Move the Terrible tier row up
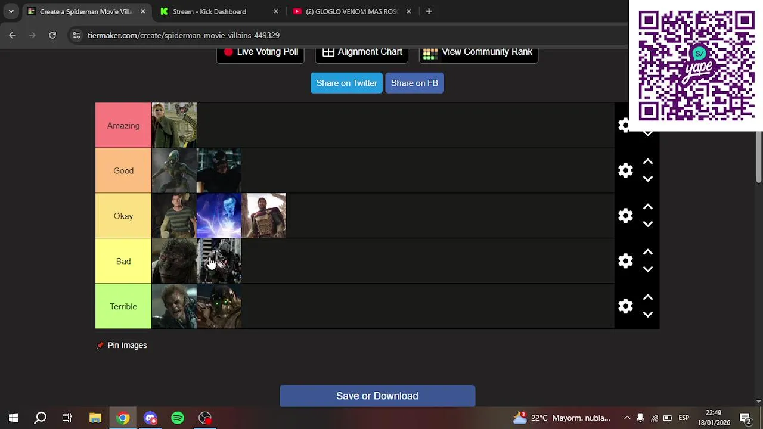Screen dimensions: 763x429 click(x=648, y=298)
